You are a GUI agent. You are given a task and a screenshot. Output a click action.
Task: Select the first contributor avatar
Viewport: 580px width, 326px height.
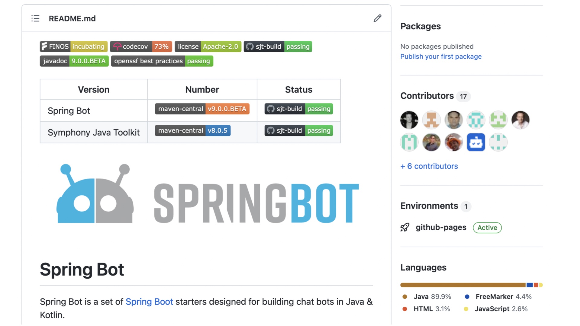pyautogui.click(x=409, y=120)
